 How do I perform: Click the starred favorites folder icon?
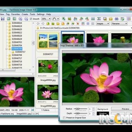pos(63,24)
